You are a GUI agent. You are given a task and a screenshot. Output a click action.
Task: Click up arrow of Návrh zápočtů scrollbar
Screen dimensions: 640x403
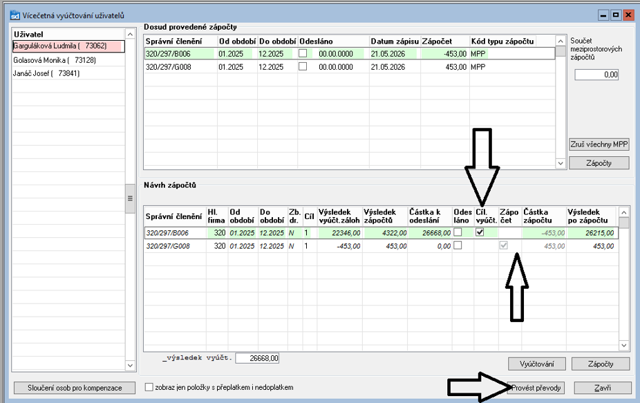click(623, 213)
